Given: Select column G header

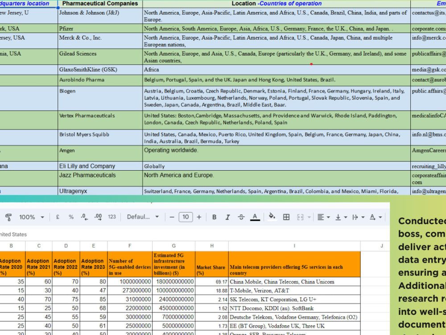Looking at the screenshot, I should (x=174, y=246).
